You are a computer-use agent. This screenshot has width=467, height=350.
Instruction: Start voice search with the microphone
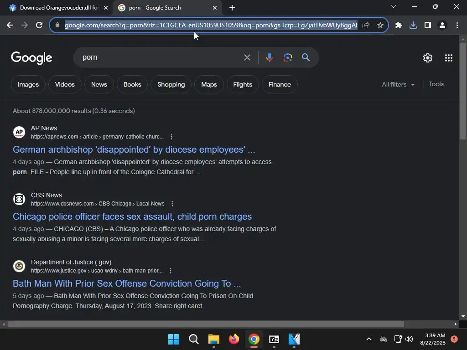(269, 57)
